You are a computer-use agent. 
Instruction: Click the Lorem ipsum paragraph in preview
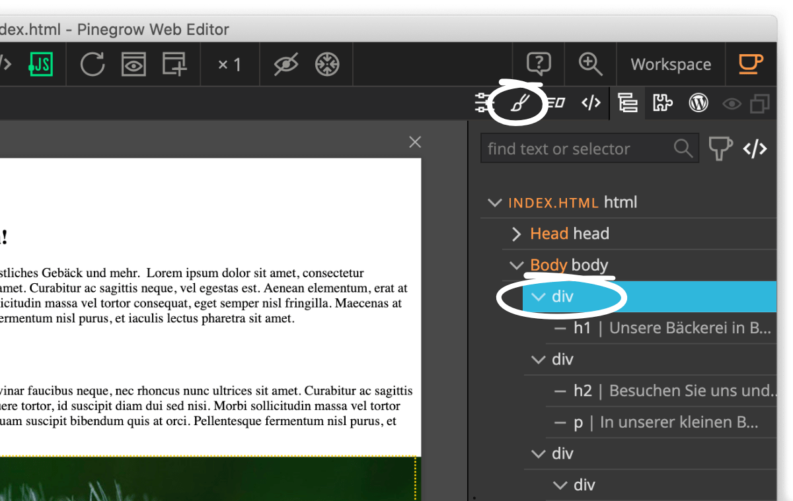point(205,295)
